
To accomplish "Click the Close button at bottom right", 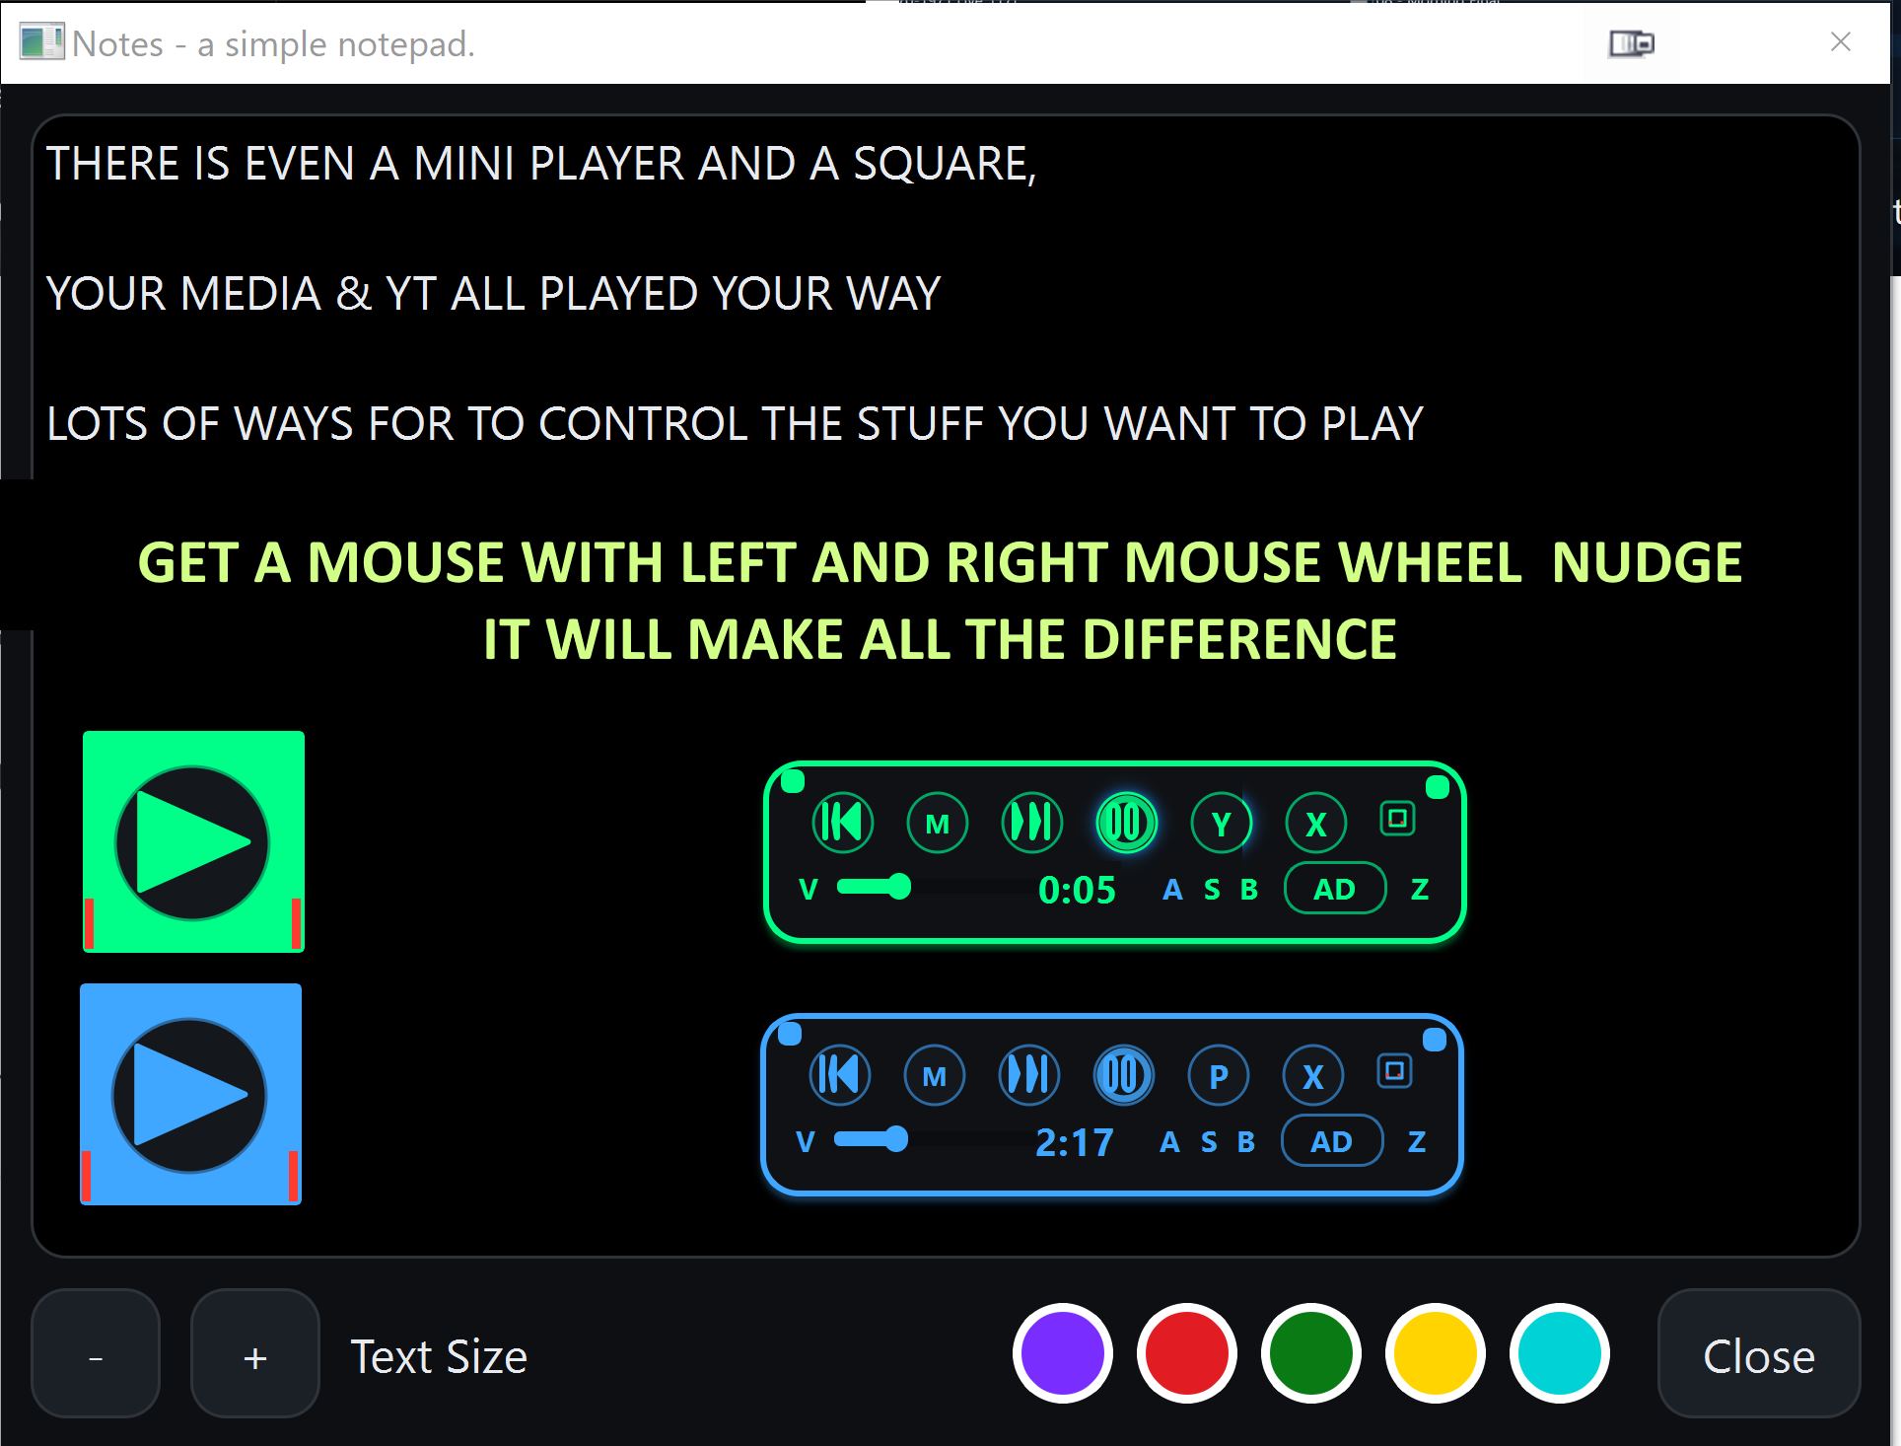I will point(1758,1355).
